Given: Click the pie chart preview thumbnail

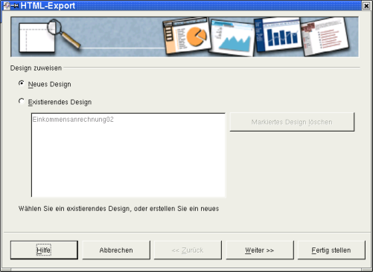Looking at the screenshot, I should pyautogui.click(x=187, y=36).
